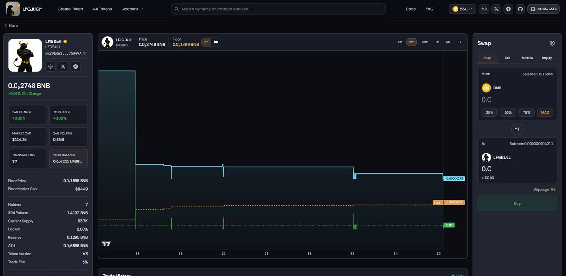Switch chart to candlestick view
The width and height of the screenshot is (566, 276).
(x=216, y=42)
